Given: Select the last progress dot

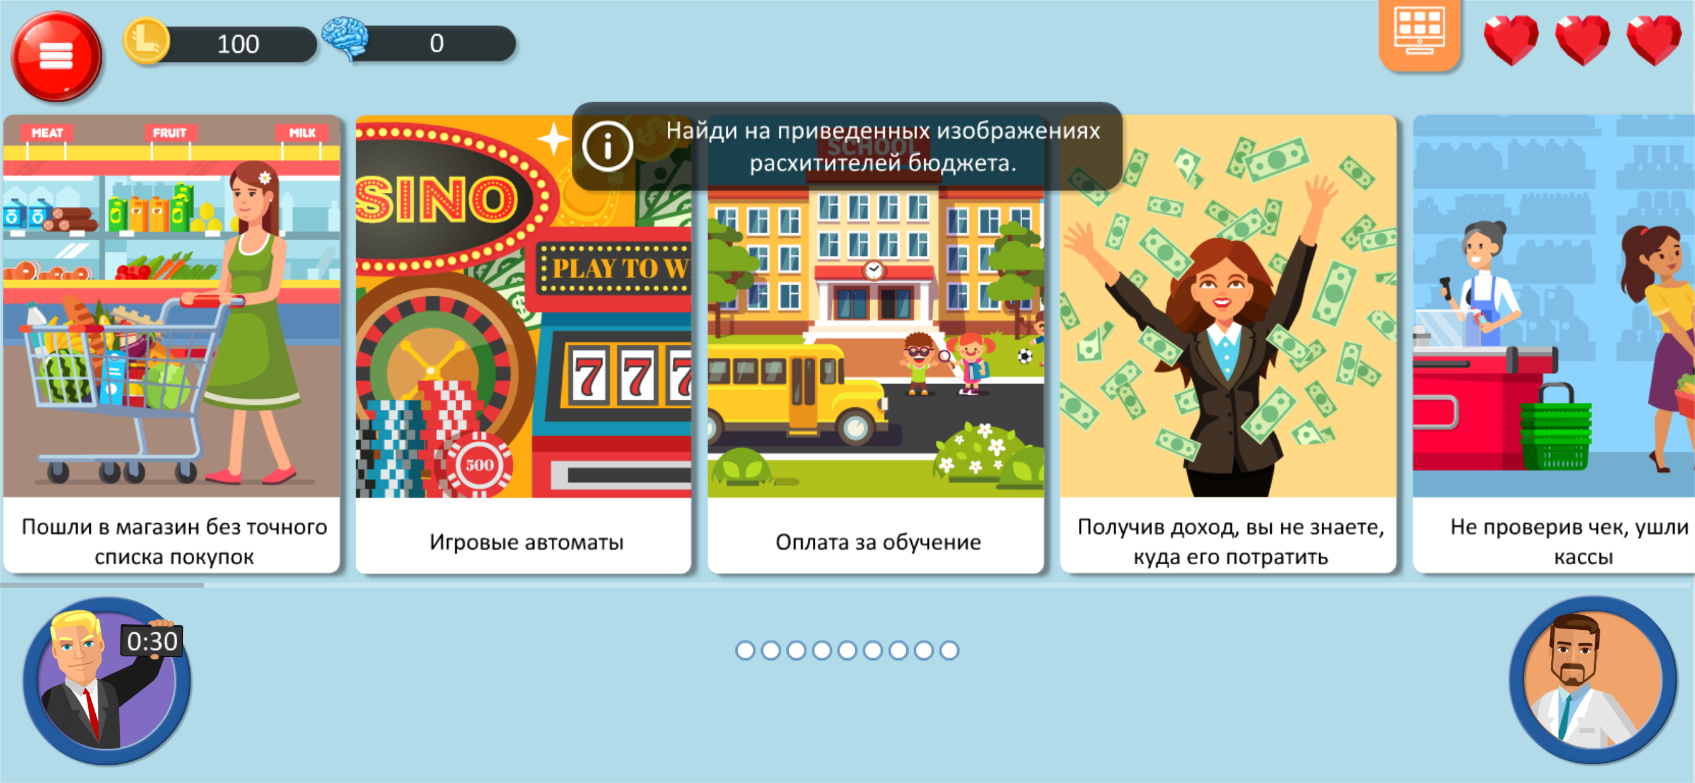Looking at the screenshot, I should pyautogui.click(x=949, y=650).
